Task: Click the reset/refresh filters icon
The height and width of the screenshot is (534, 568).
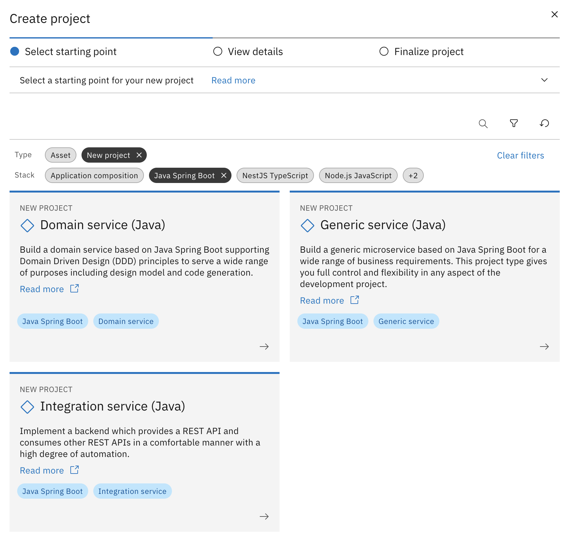Action: click(544, 123)
